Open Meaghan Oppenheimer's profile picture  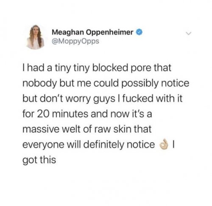36,37
